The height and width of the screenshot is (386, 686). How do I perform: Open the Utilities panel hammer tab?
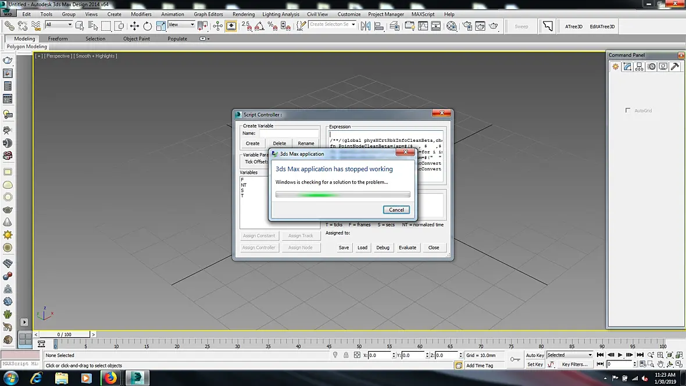point(675,66)
